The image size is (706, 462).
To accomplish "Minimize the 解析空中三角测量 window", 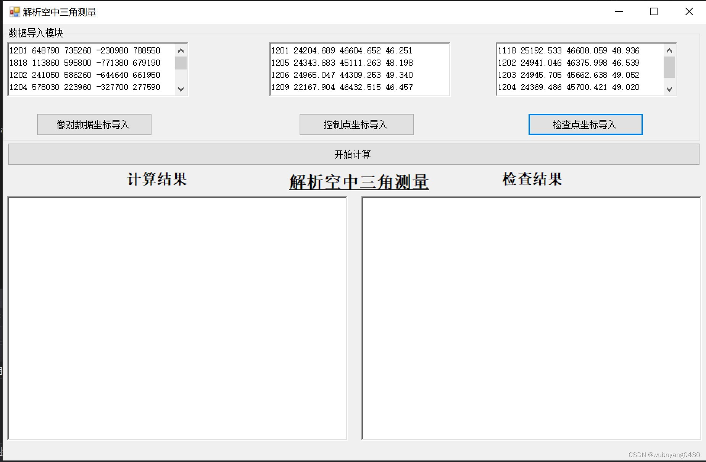I will 619,12.
